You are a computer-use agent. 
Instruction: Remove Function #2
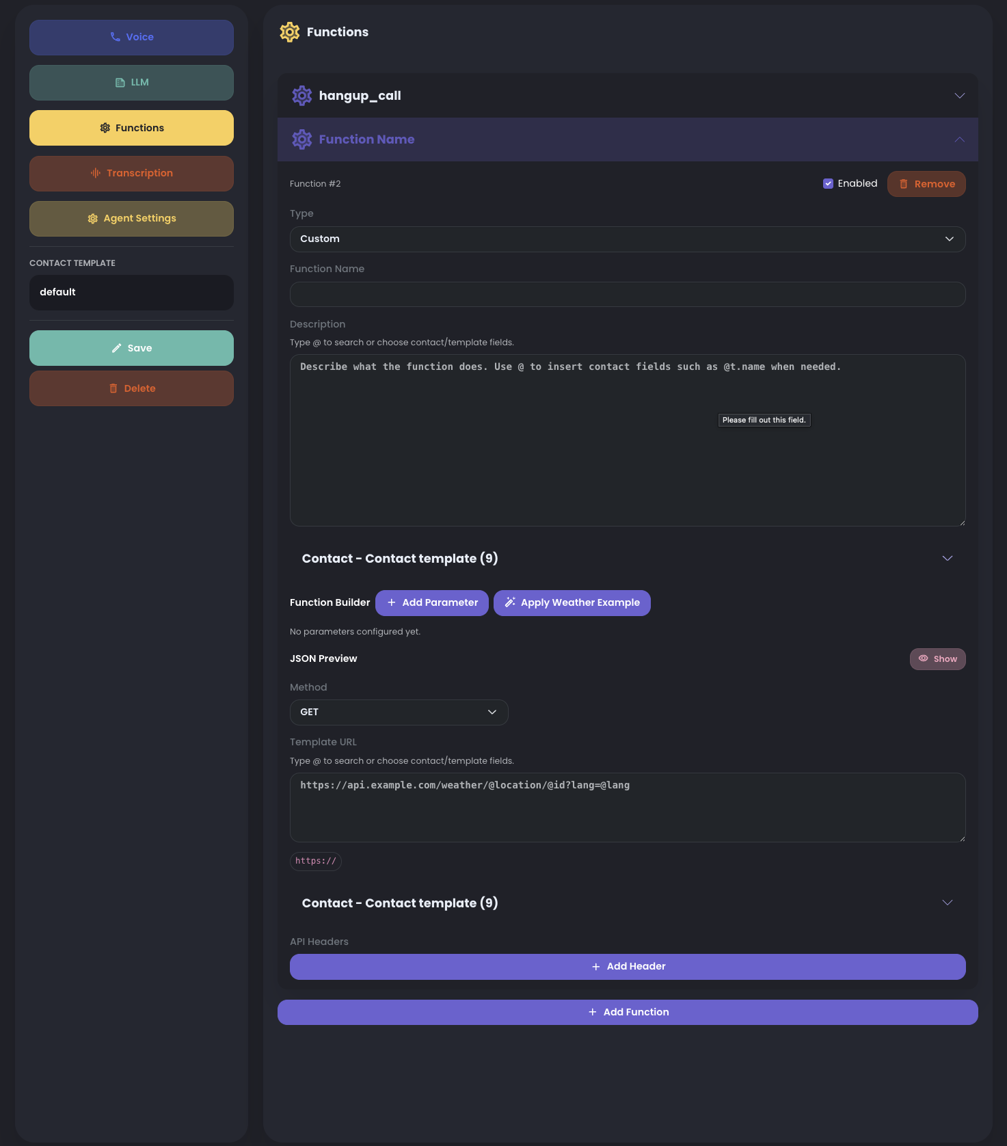(926, 184)
